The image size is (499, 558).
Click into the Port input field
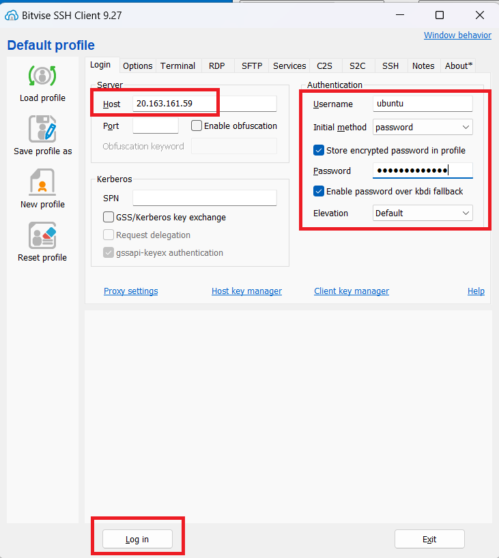pos(155,126)
